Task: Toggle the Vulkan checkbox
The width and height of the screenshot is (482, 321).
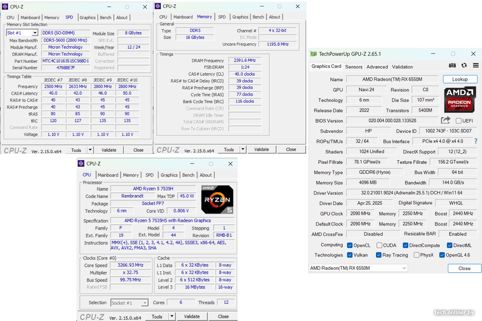Action: pyautogui.click(x=350, y=255)
